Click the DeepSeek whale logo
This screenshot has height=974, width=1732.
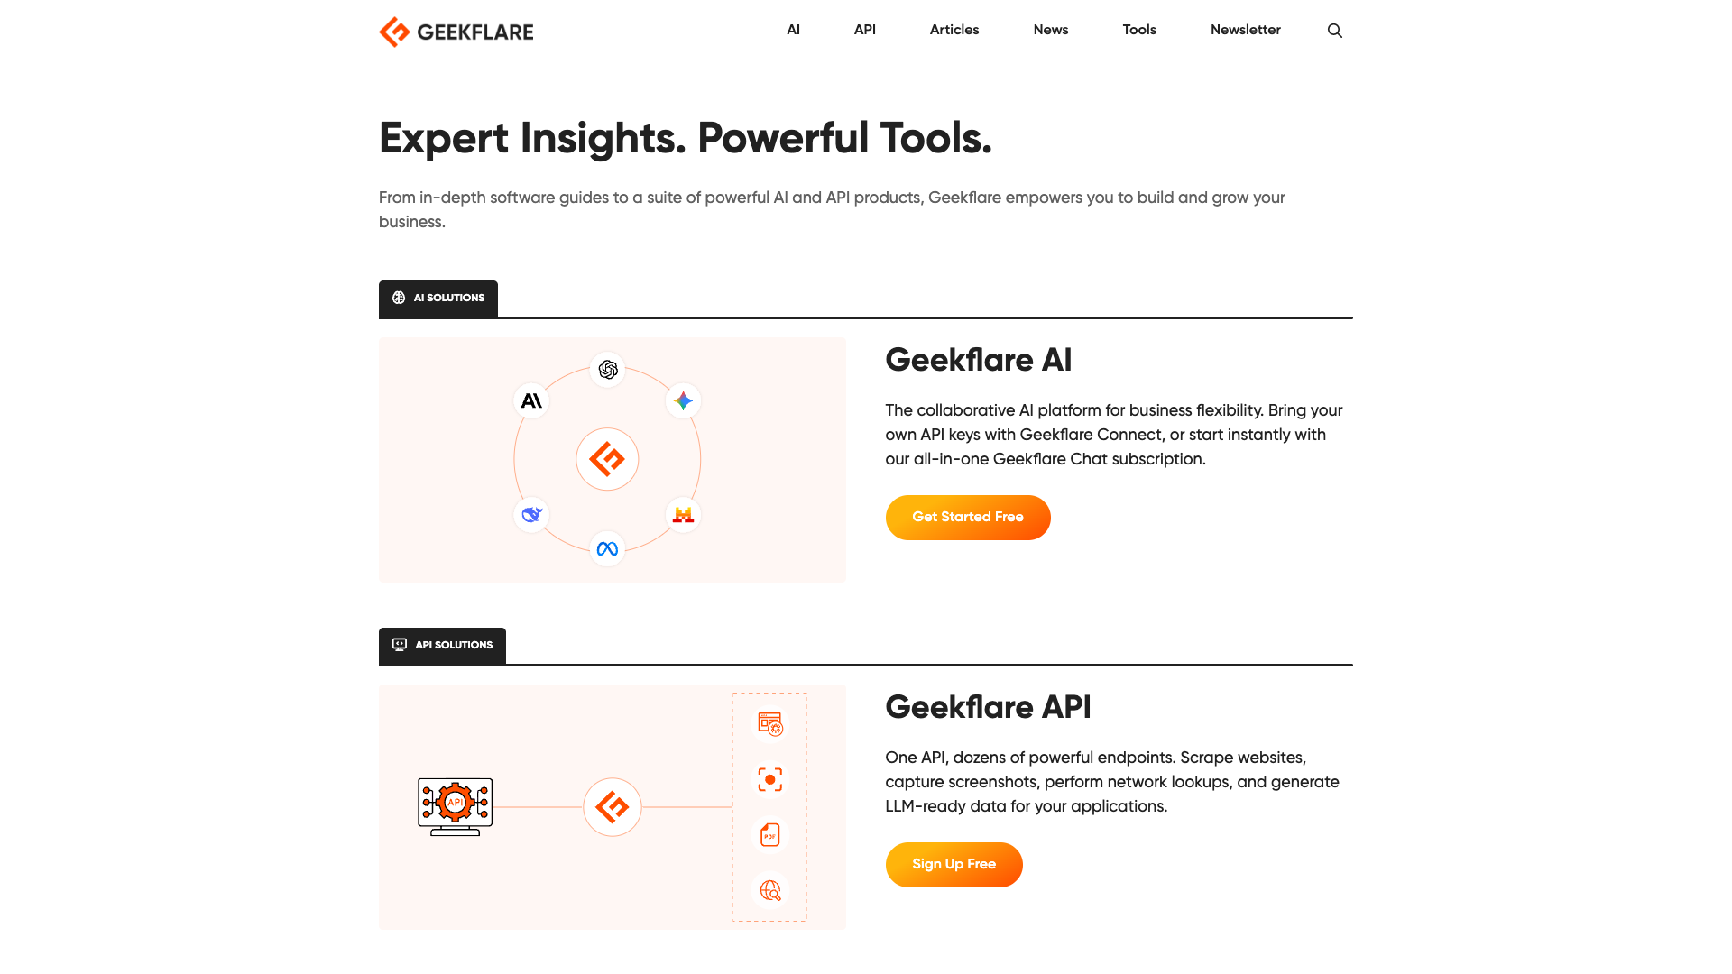point(531,515)
